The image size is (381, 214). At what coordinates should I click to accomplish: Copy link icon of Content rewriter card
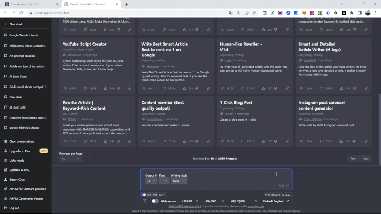click(209, 141)
